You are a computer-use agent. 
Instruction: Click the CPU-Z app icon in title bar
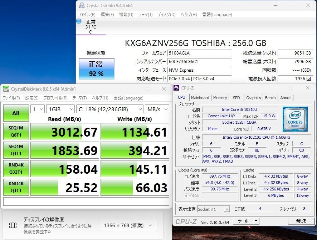point(177,88)
